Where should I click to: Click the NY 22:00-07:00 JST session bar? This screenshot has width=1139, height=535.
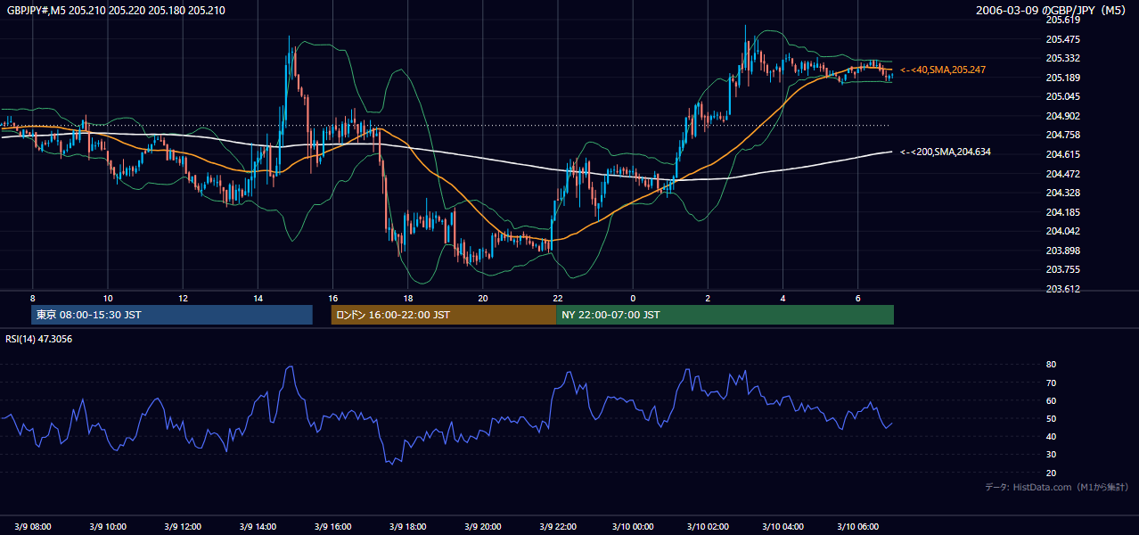point(725,315)
